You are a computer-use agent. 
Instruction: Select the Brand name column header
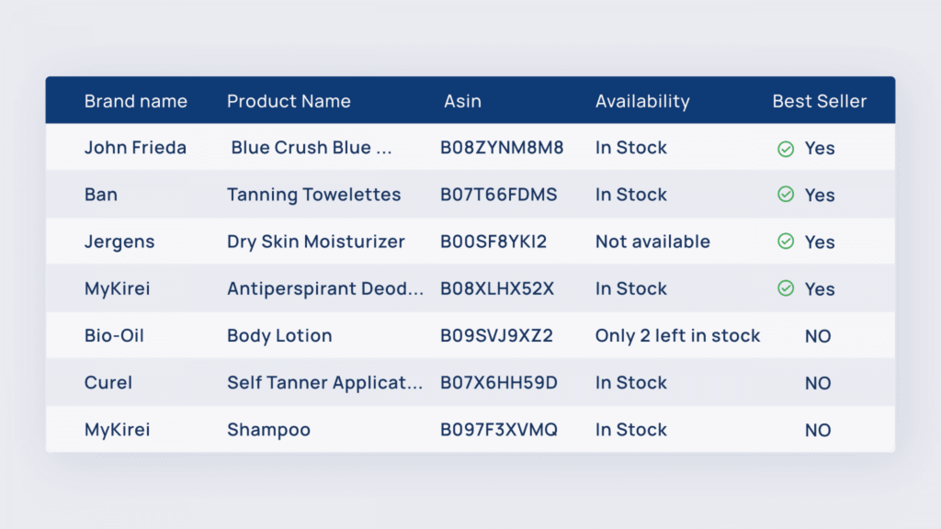[x=136, y=101]
